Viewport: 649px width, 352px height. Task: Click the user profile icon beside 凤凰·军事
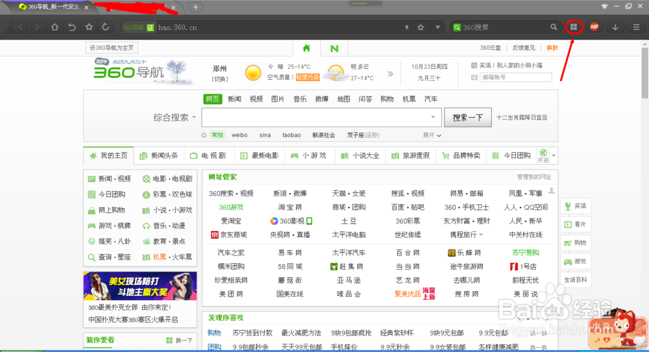(552, 191)
